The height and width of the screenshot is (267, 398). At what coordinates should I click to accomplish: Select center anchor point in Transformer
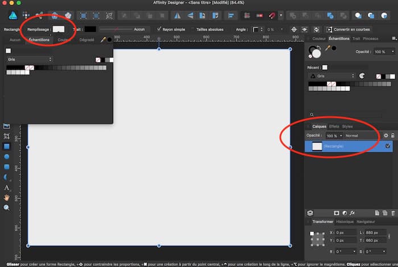pos(317,239)
